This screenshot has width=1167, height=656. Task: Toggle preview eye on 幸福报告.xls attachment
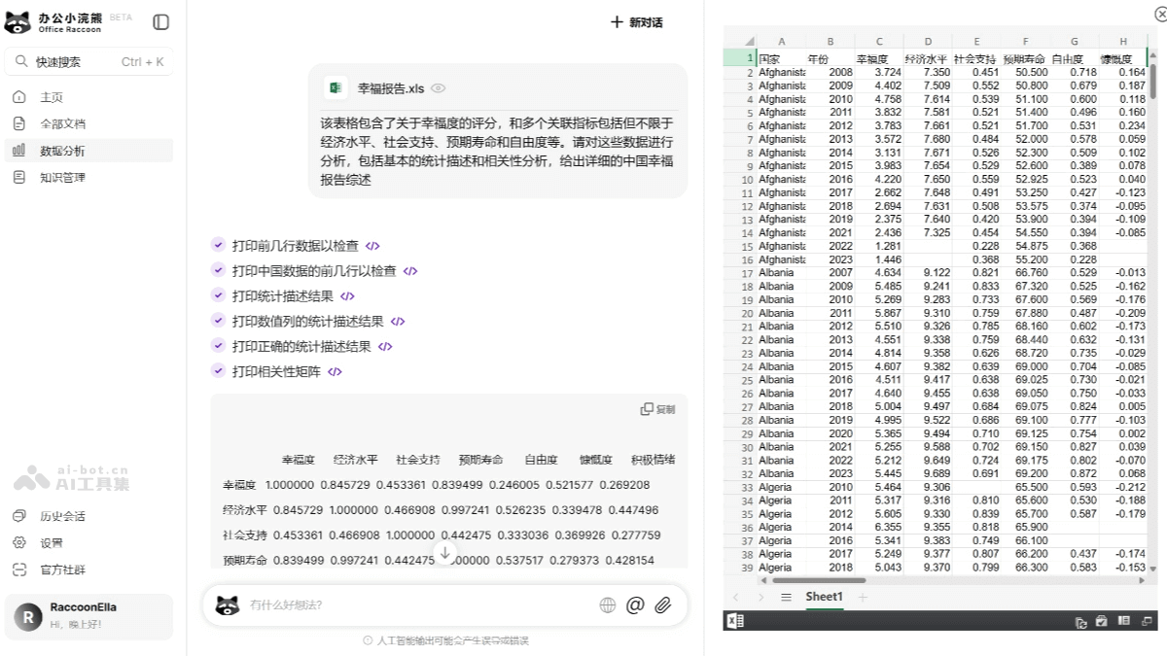pyautogui.click(x=438, y=86)
